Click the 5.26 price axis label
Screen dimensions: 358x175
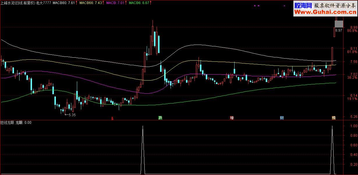pos(354,117)
